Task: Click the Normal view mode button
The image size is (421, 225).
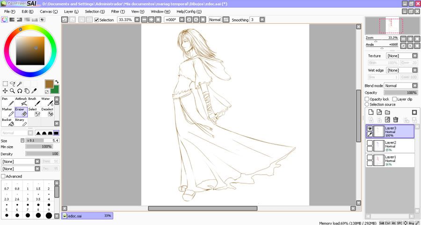Action: [215, 20]
